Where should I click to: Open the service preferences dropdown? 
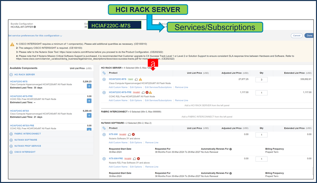click(35, 36)
